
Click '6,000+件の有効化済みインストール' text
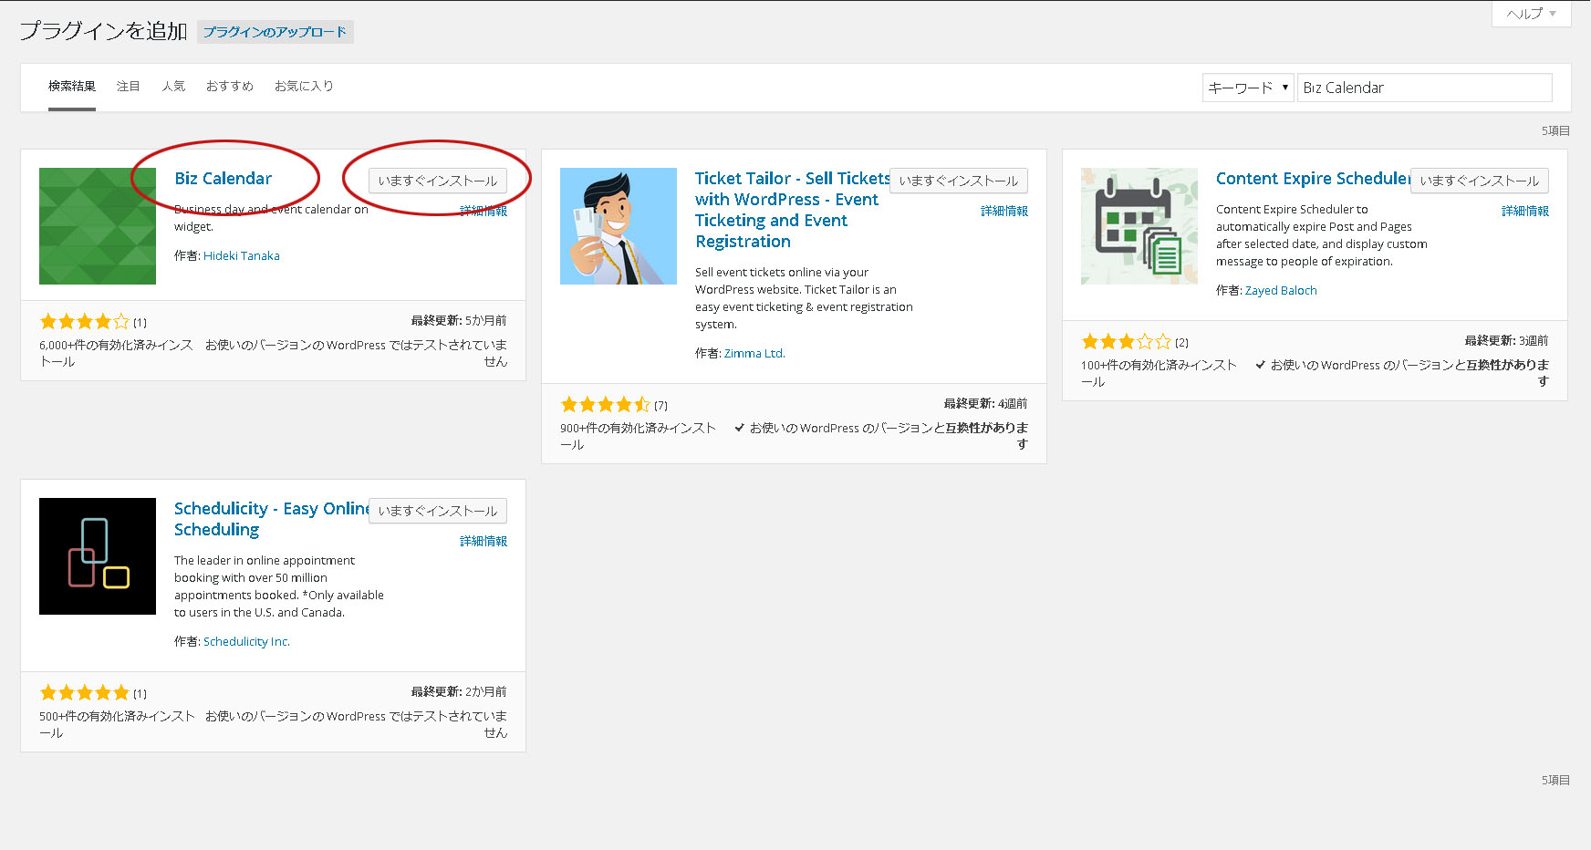(116, 353)
